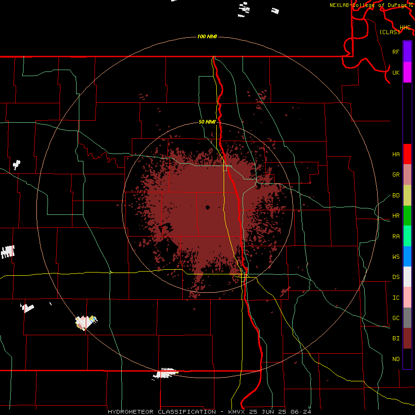This screenshot has width=415, height=415.
Task: Click the HR legend label
Action: coord(396,216)
